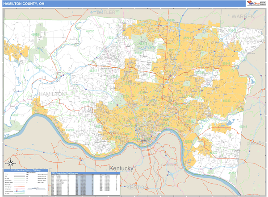The image size is (268, 197).
Task: Select the 2016 Hamilton County, OH Map legend header
Action: [x=26, y=171]
